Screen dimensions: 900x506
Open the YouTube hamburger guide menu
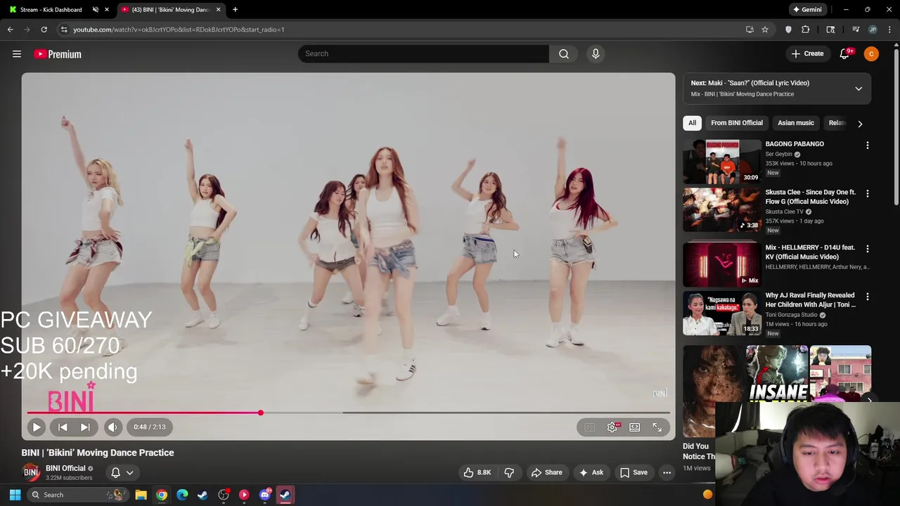click(x=17, y=54)
